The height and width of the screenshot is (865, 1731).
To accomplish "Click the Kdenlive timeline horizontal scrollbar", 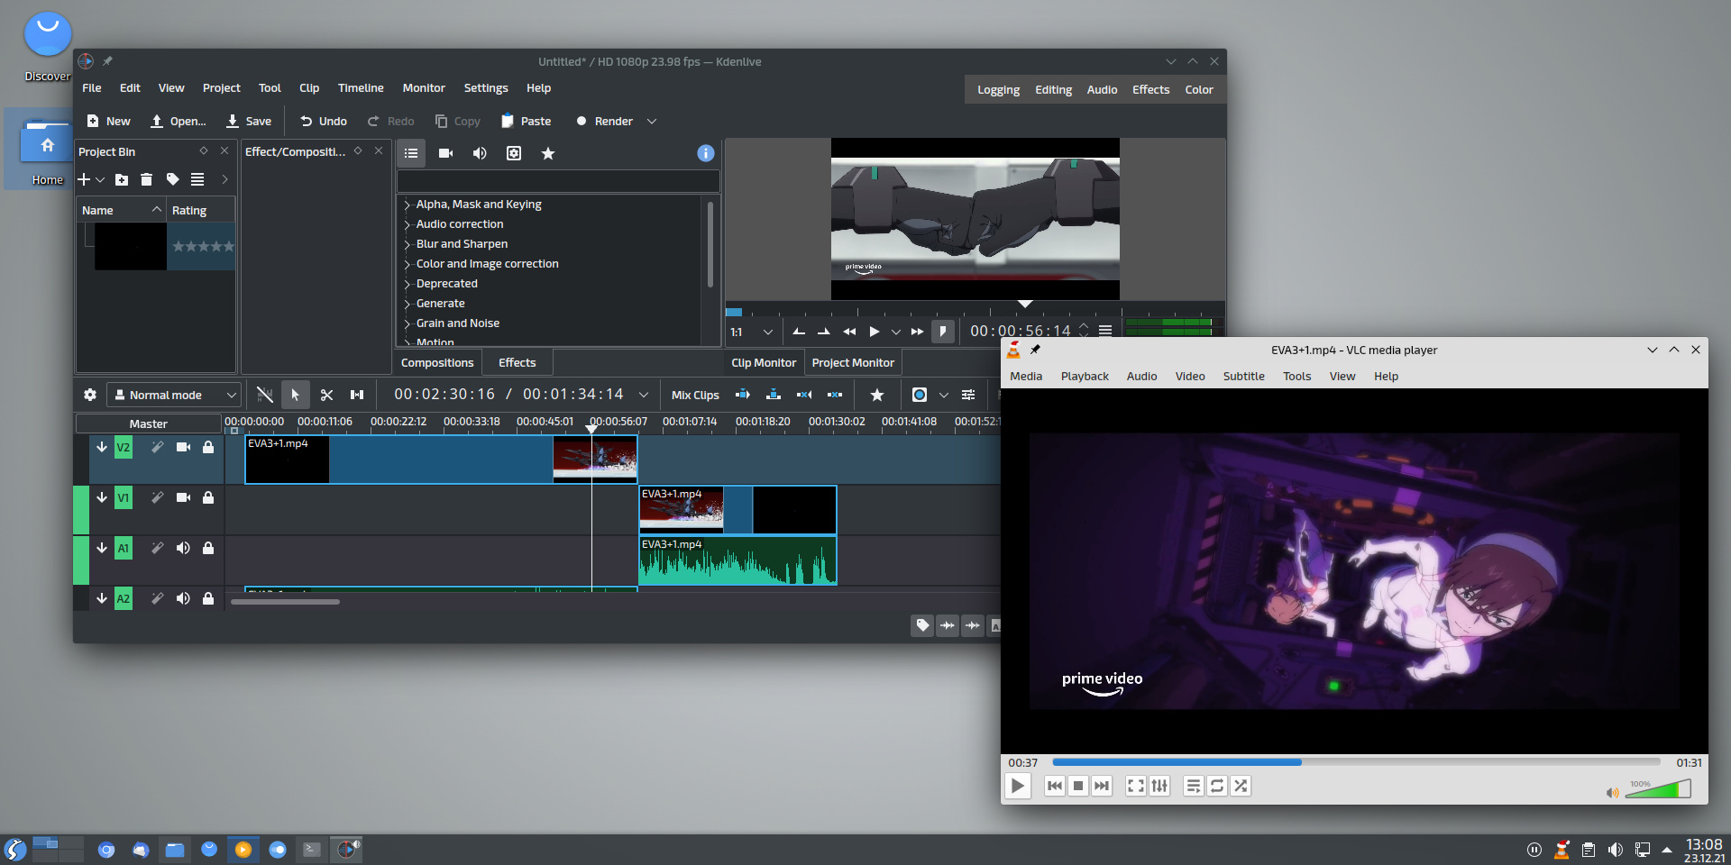I will (x=285, y=602).
